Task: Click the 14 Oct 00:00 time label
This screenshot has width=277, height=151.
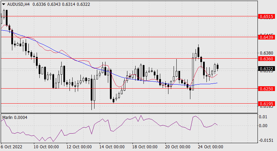Action: (112, 147)
